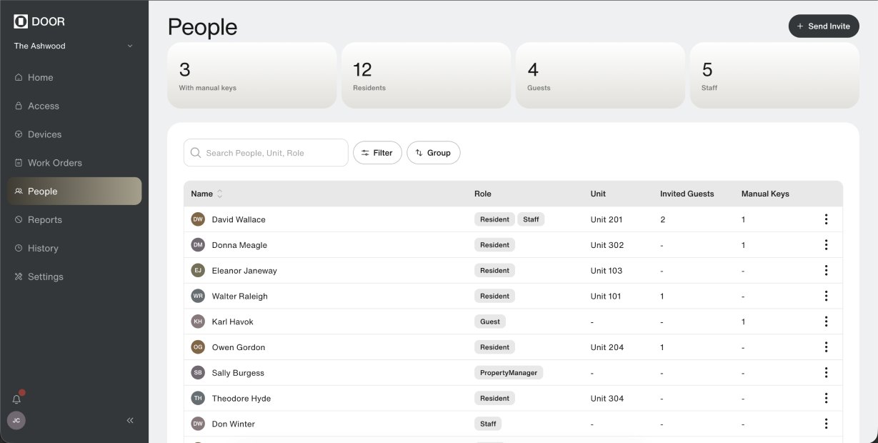Click the Unit 204 cell
878x443 pixels.
(607, 347)
